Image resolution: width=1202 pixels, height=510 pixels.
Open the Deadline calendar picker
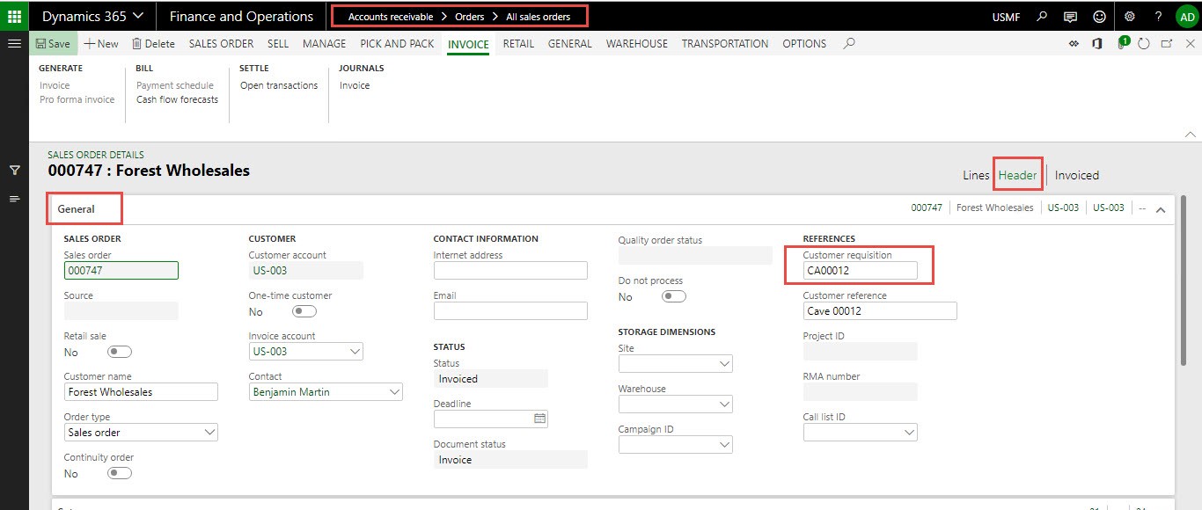pos(540,419)
